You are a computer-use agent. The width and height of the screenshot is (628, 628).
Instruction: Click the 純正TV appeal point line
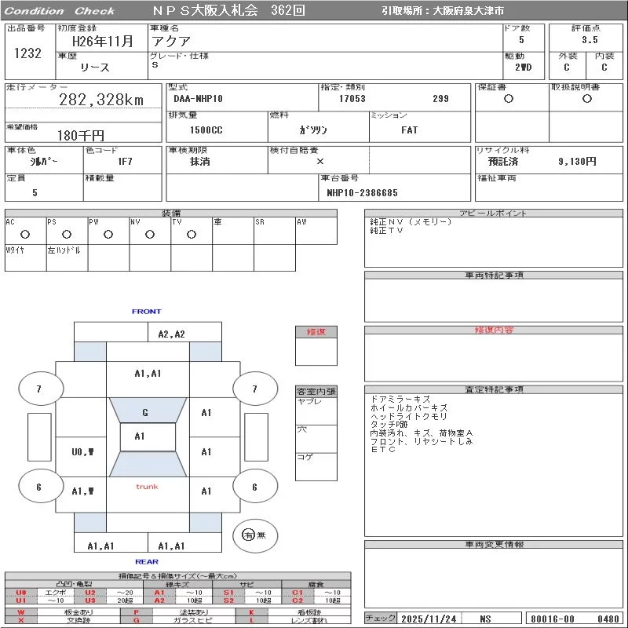tap(386, 230)
